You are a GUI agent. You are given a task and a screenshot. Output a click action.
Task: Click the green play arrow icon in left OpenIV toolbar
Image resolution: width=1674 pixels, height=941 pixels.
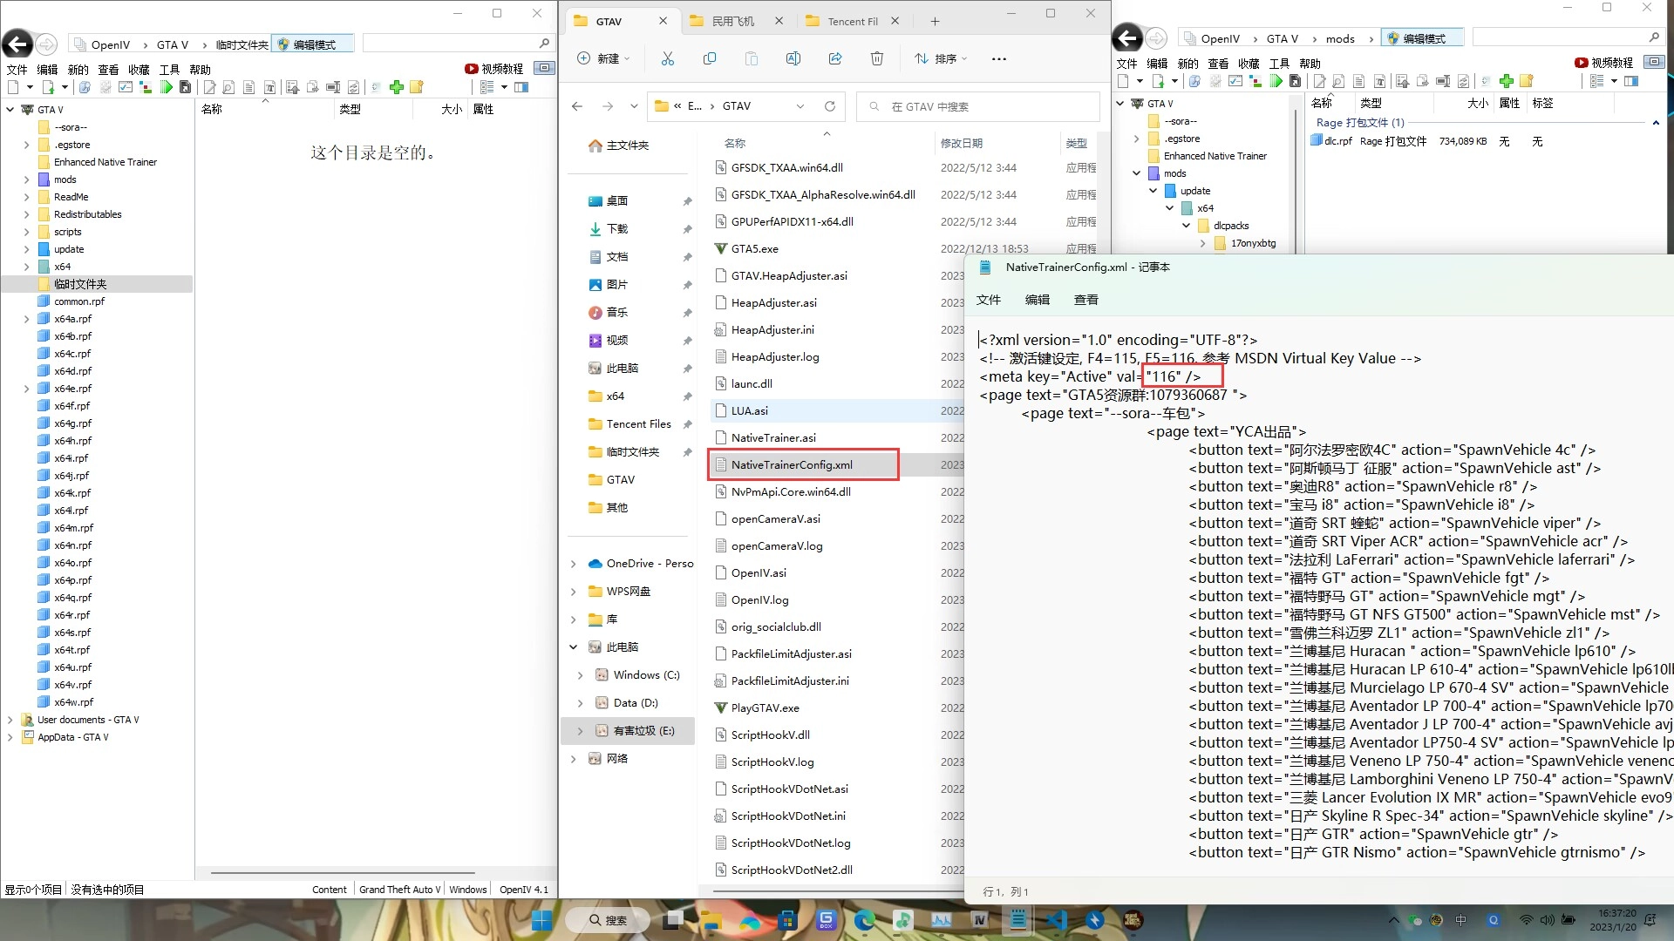tap(166, 87)
